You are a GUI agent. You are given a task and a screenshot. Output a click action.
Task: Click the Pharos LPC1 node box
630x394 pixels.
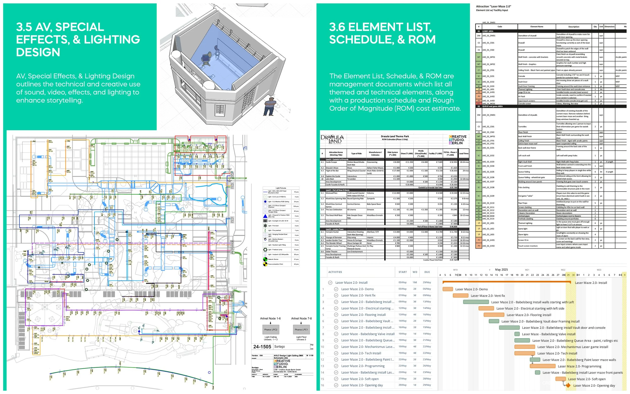click(301, 330)
